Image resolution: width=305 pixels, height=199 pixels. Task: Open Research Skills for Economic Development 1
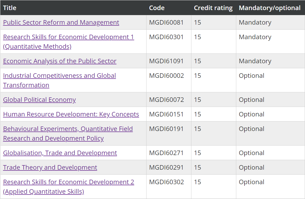(68, 37)
